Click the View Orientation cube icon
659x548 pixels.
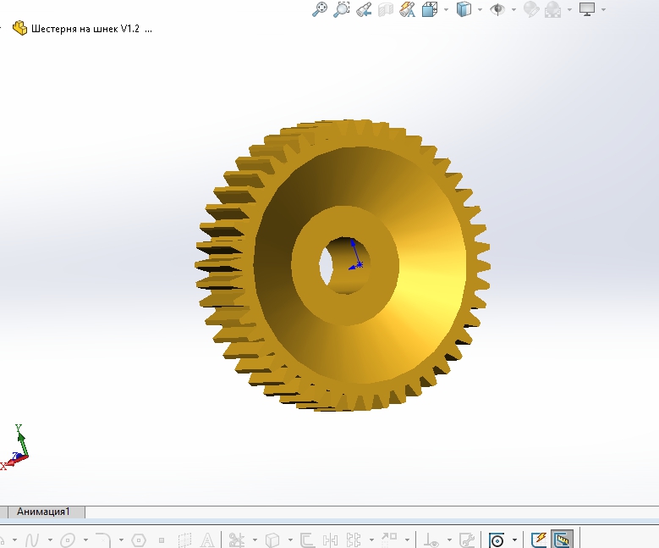[x=430, y=9]
